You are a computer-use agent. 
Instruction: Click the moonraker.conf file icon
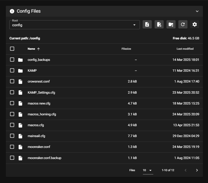click(x=20, y=147)
